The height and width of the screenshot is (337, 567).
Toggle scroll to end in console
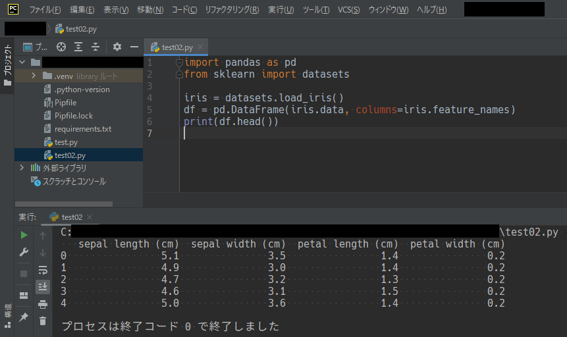[x=43, y=287]
